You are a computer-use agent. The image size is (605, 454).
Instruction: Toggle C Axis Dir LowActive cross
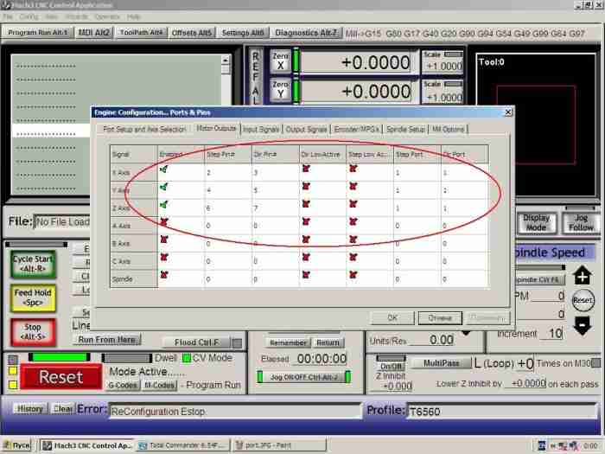pos(306,257)
